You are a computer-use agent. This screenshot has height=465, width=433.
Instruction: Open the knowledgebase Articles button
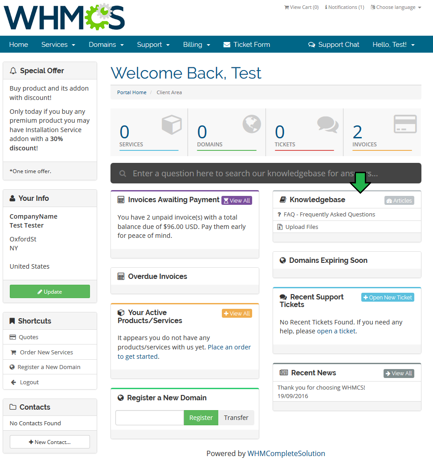point(399,200)
